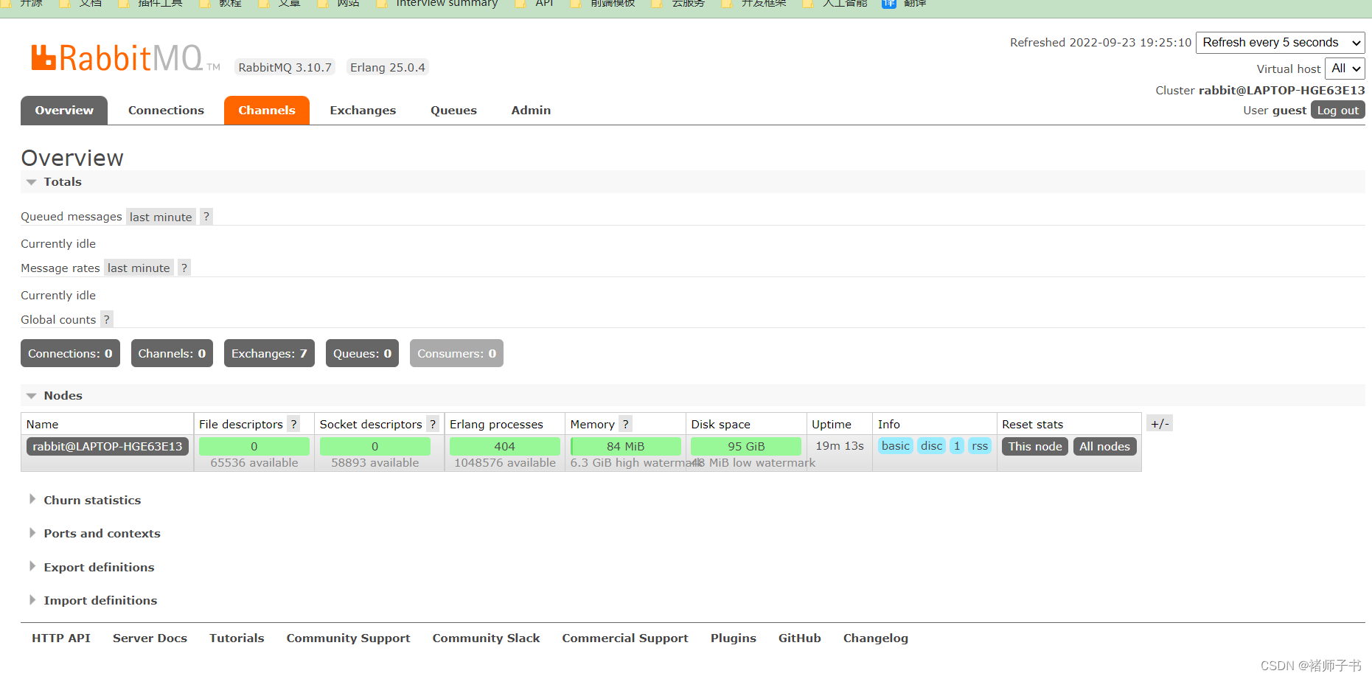The width and height of the screenshot is (1372, 679).
Task: Switch to the Overview tab
Action: 64,111
